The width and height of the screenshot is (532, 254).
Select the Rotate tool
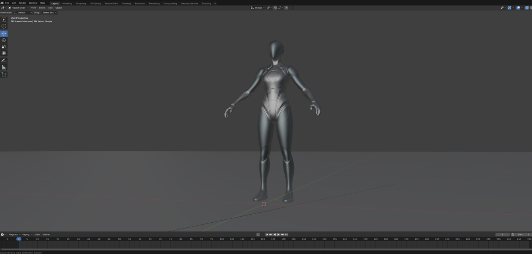click(x=4, y=40)
